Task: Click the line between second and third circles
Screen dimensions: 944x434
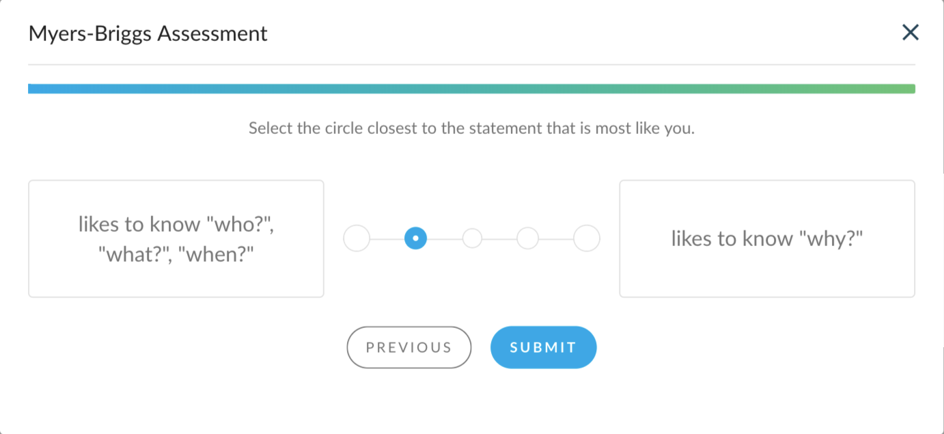Action: [444, 239]
